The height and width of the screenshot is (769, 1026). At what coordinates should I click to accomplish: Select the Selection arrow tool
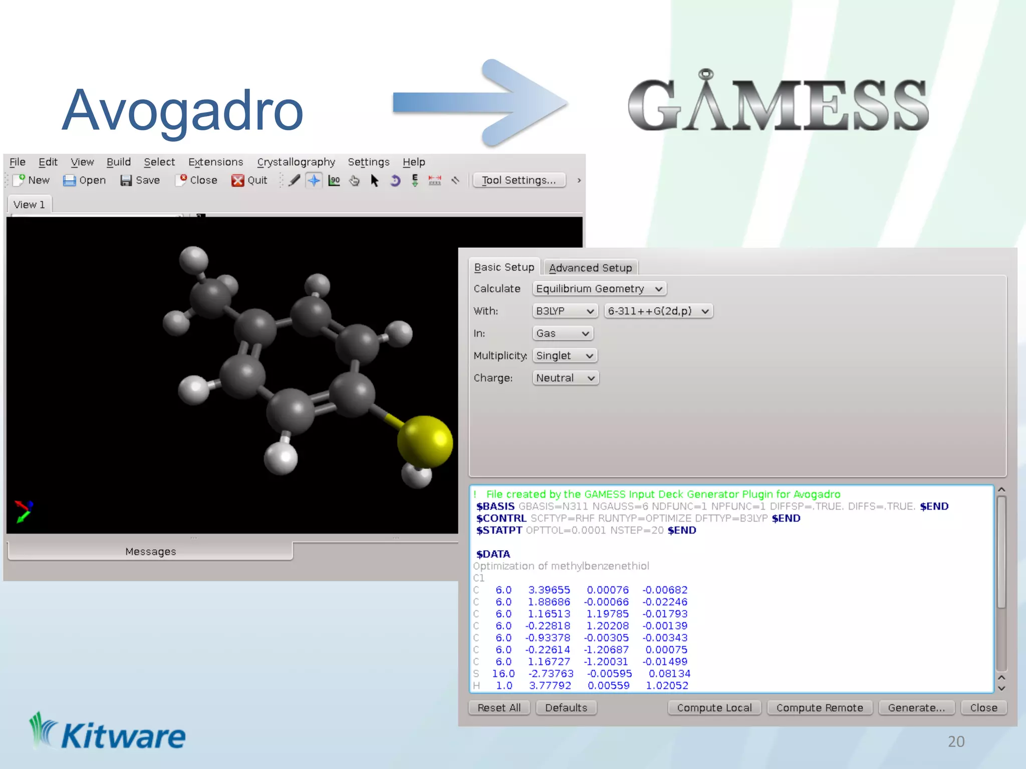pyautogui.click(x=374, y=180)
